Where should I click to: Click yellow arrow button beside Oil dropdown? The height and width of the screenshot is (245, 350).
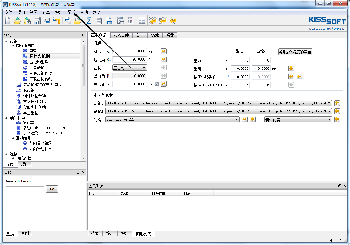[x=245, y=119]
